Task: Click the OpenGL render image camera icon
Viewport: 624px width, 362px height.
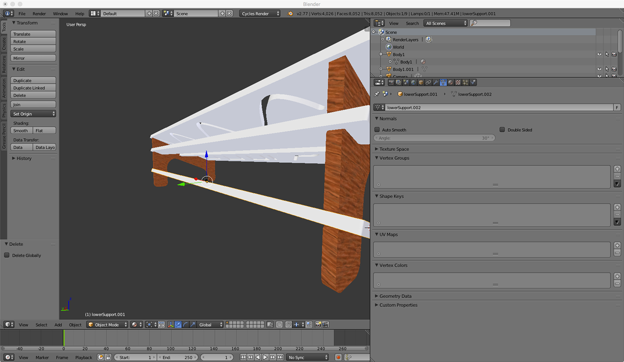Action: [x=318, y=325]
